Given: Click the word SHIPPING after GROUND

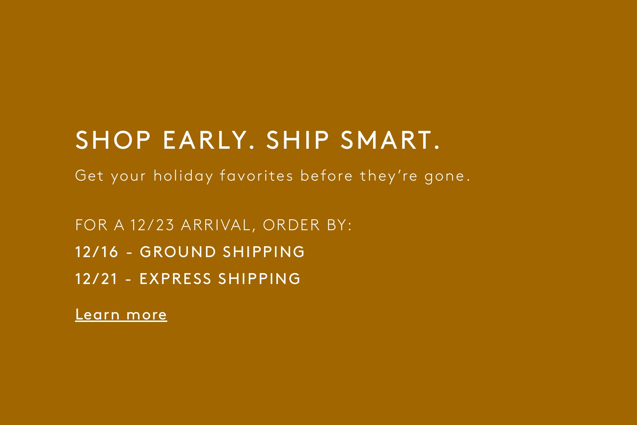Looking at the screenshot, I should (264, 252).
